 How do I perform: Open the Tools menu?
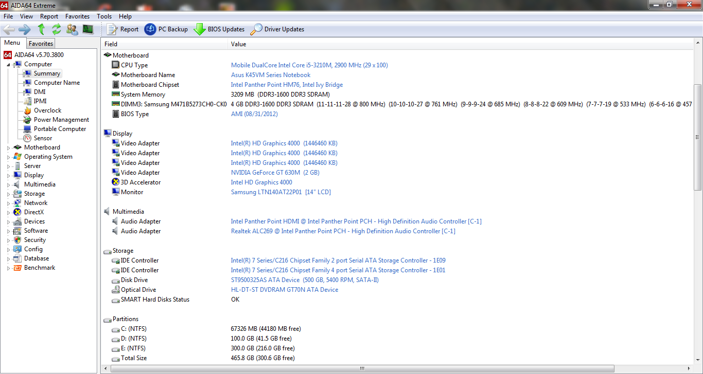point(104,16)
